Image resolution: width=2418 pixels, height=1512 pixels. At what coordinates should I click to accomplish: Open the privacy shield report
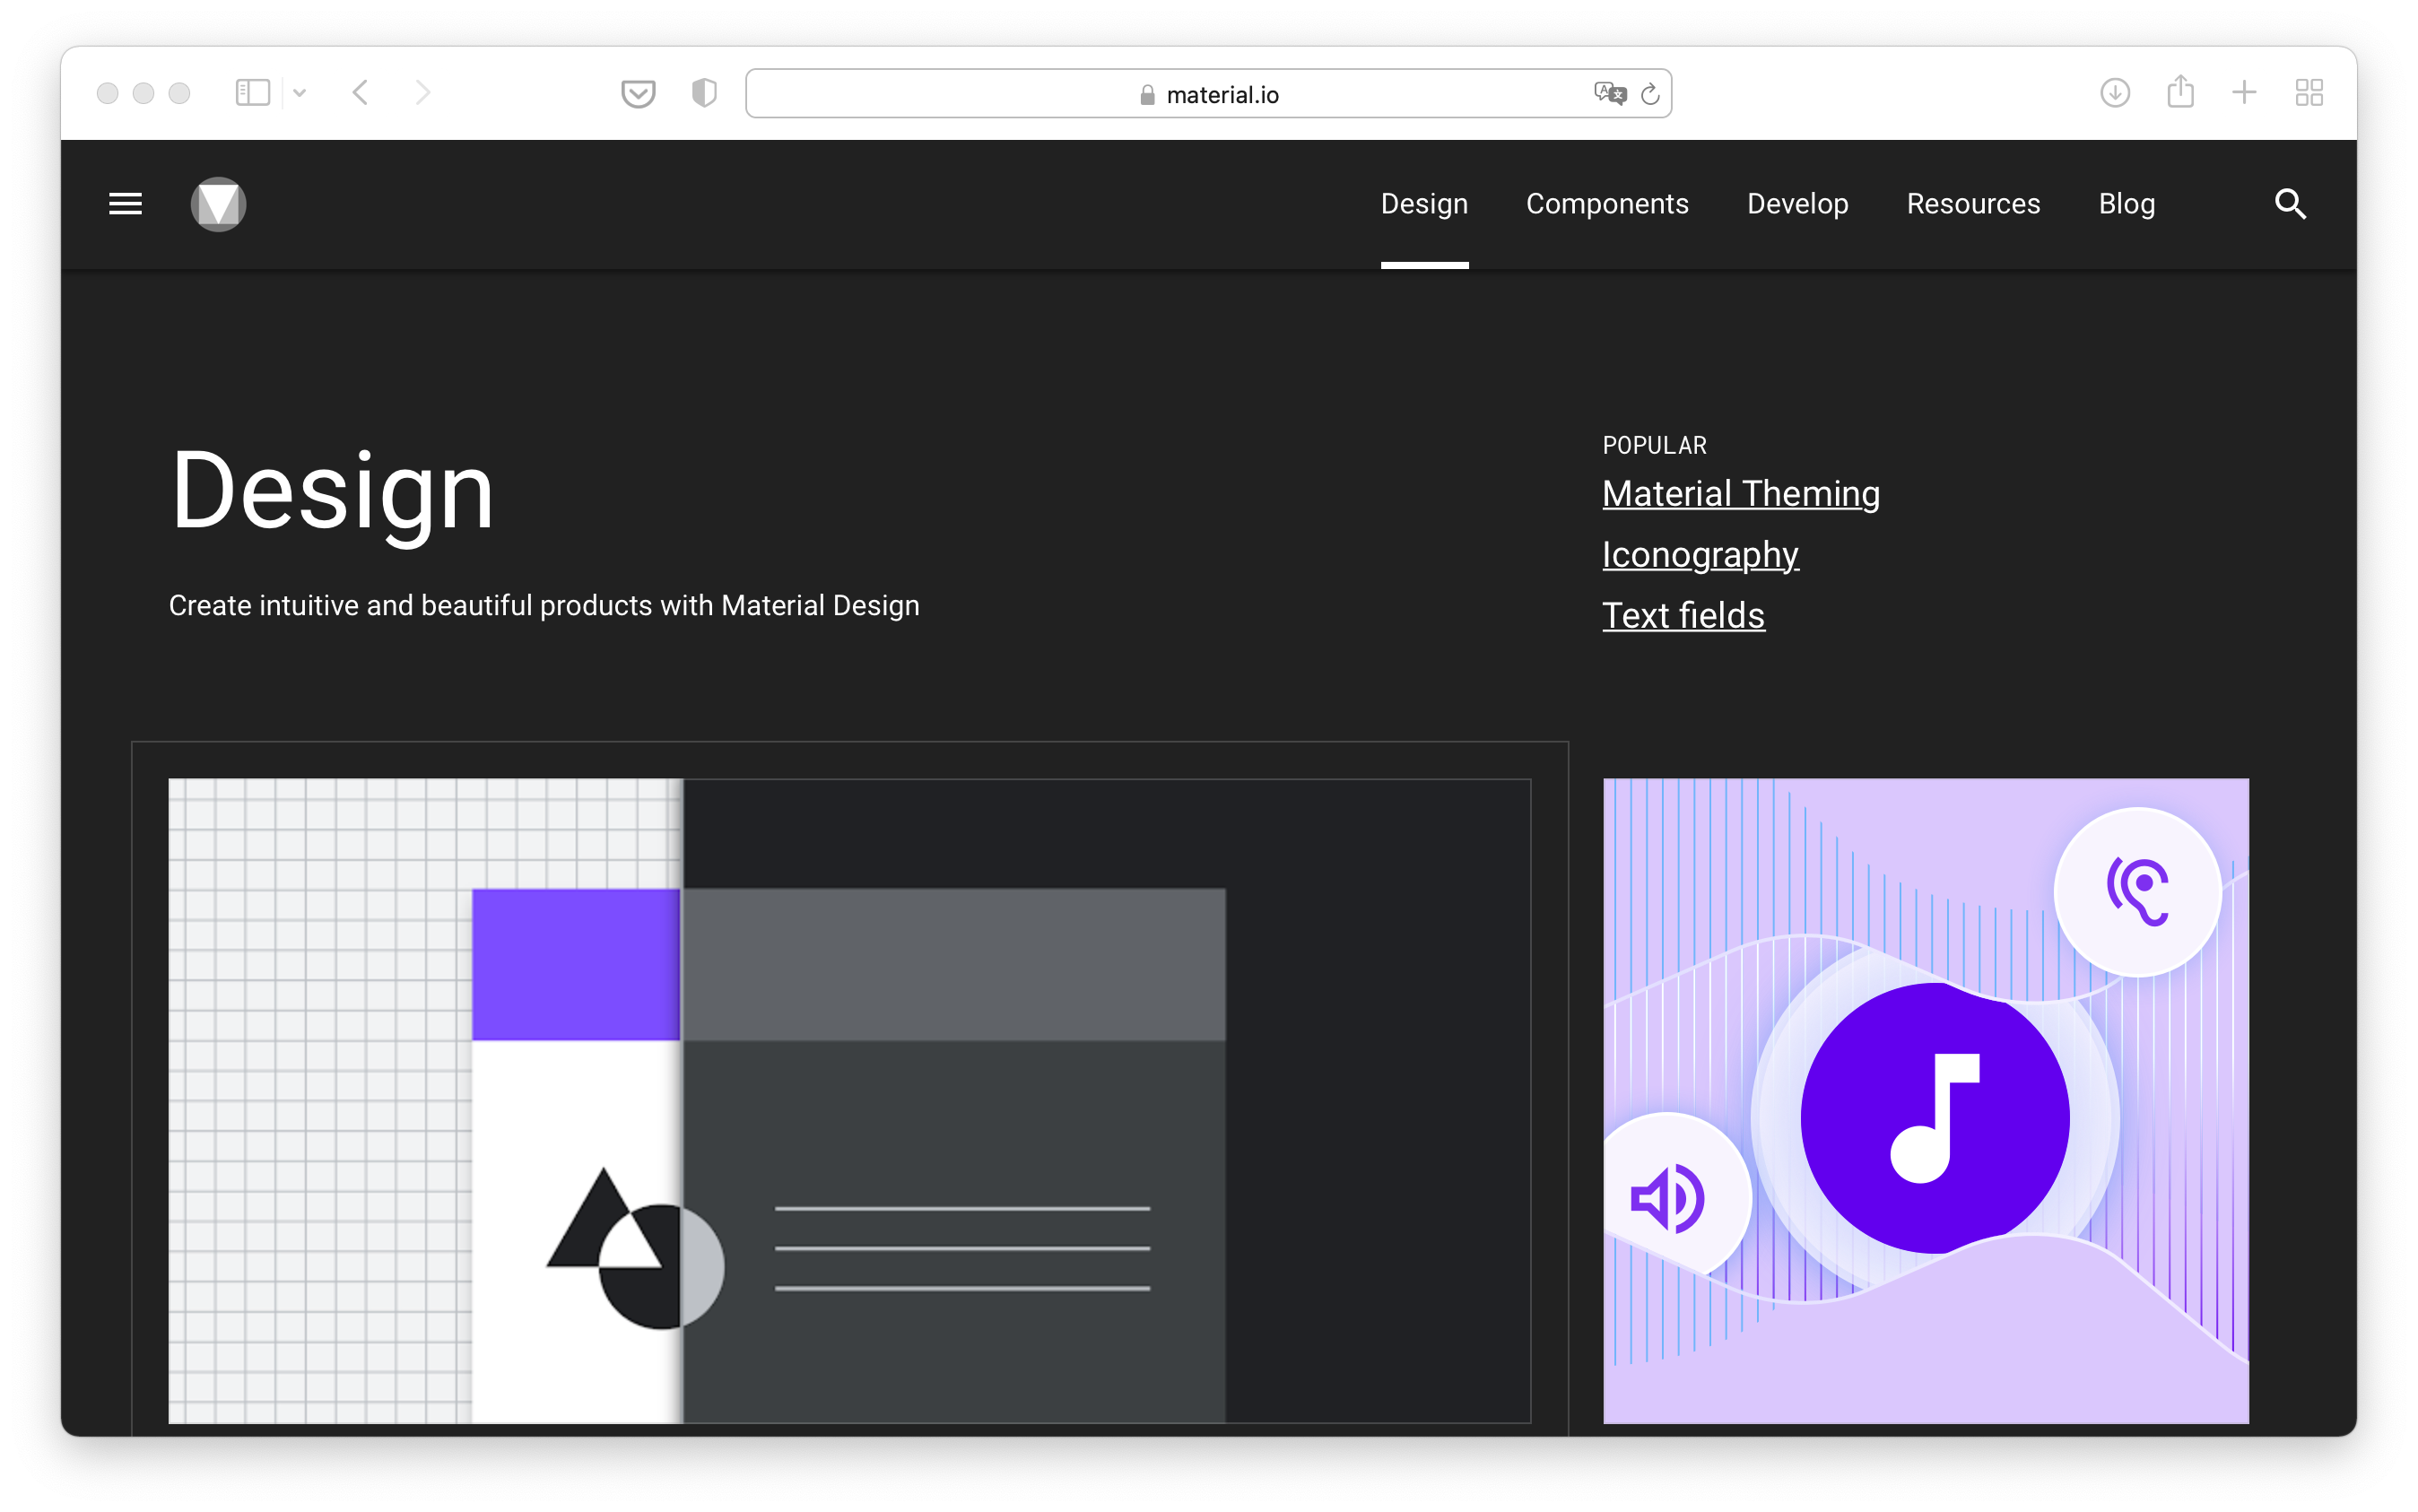(704, 93)
